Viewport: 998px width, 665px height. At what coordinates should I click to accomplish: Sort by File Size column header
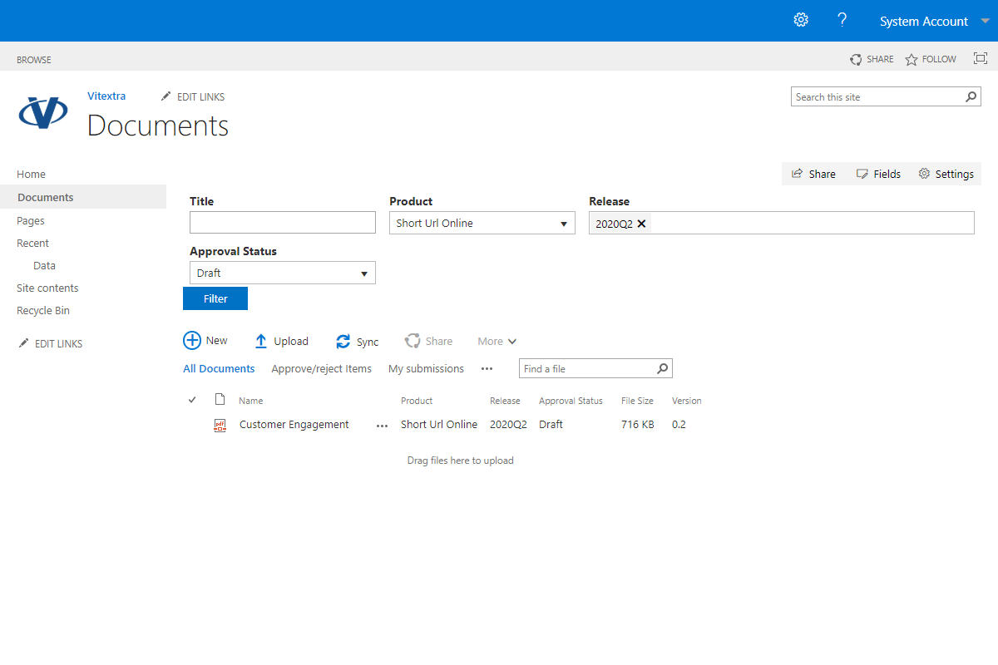[637, 401]
